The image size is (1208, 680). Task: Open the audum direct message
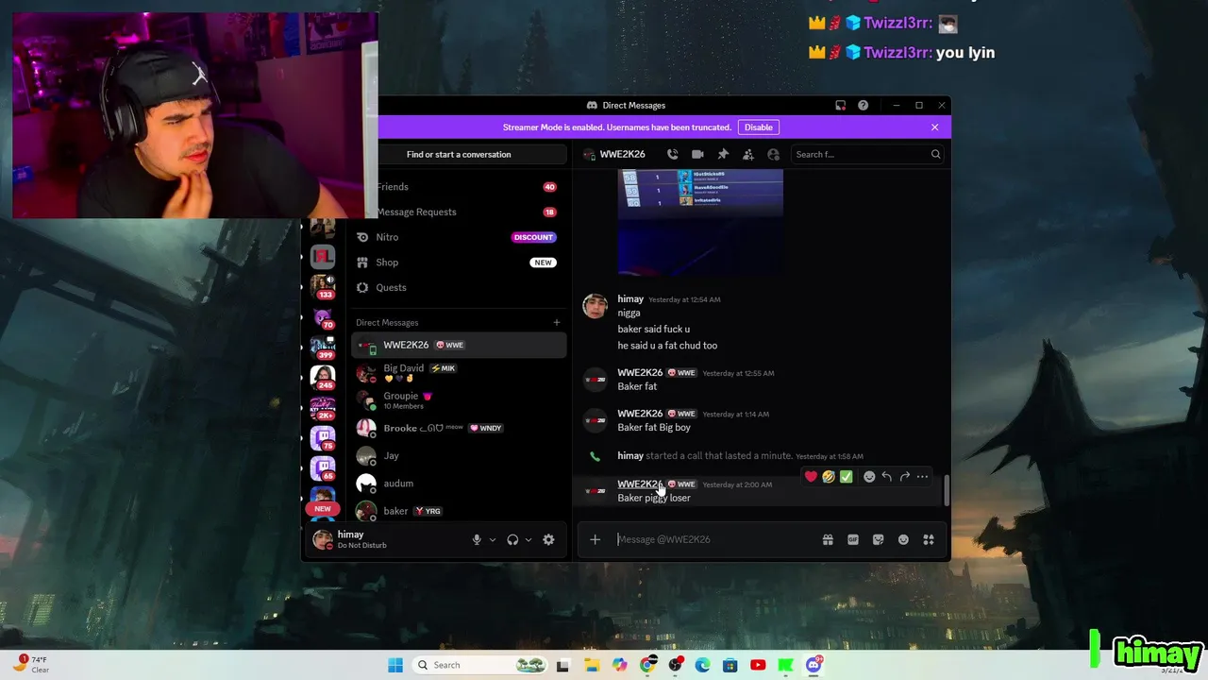point(459,484)
